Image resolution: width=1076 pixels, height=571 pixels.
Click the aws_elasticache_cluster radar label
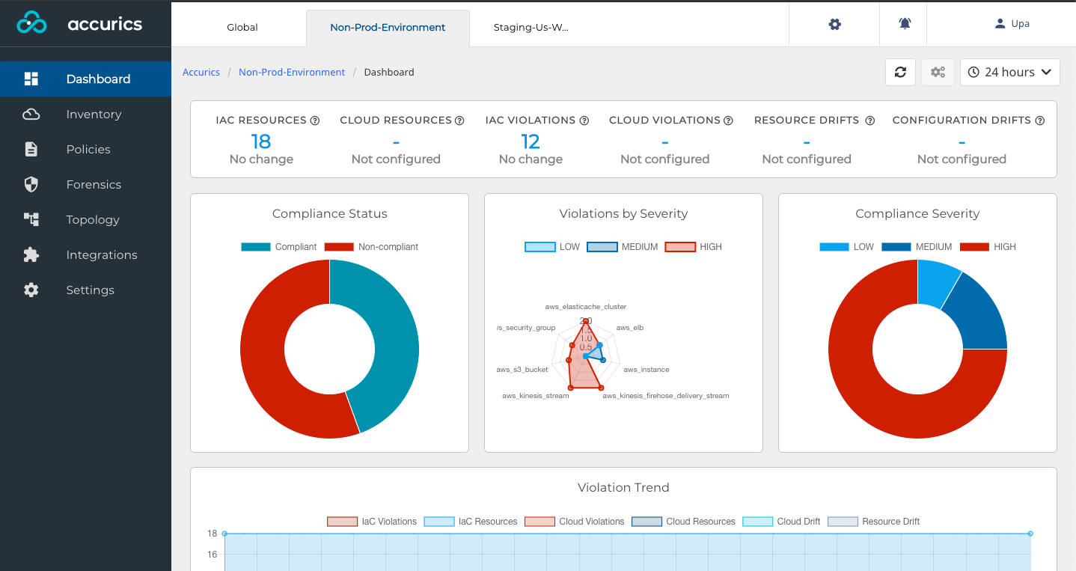click(x=586, y=307)
